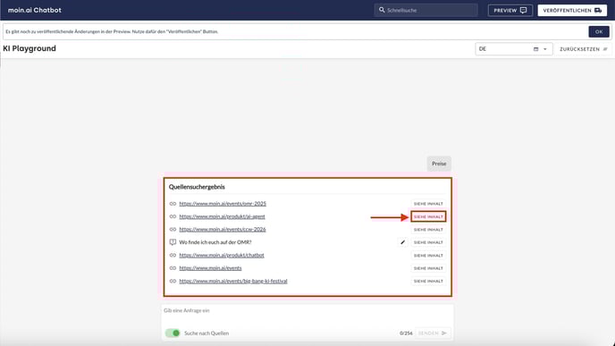
Task: Click the link icon next to omr-2025 URL
Action: point(173,204)
